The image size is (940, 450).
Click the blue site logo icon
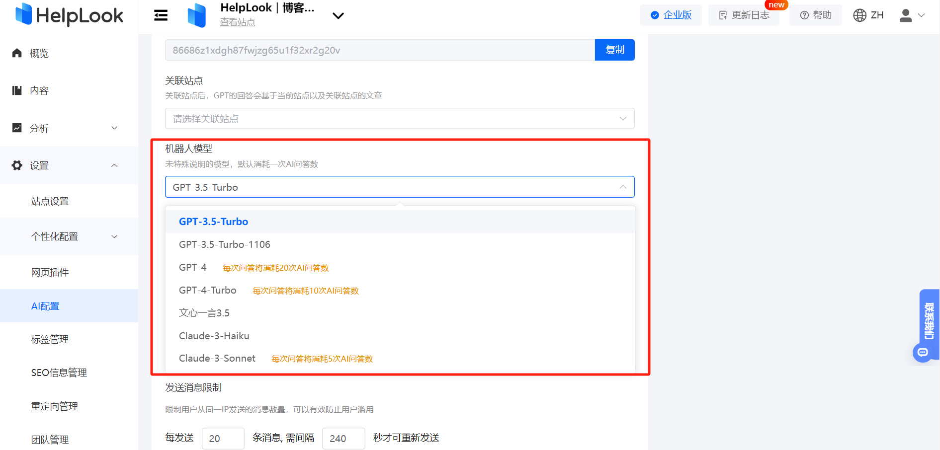coord(197,15)
